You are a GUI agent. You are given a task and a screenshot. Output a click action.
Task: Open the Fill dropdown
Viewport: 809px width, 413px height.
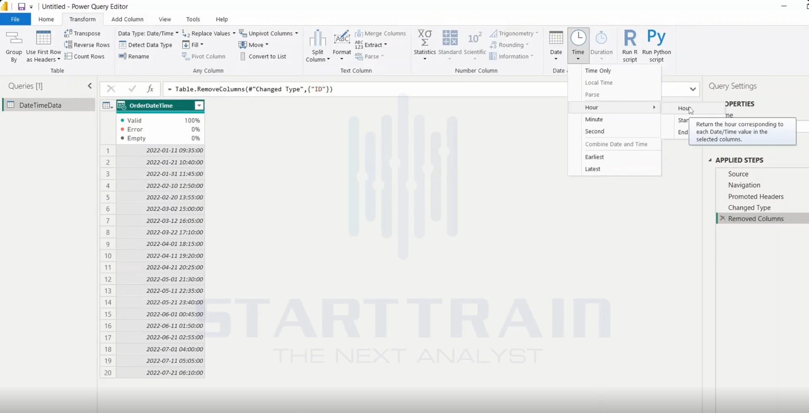(193, 45)
